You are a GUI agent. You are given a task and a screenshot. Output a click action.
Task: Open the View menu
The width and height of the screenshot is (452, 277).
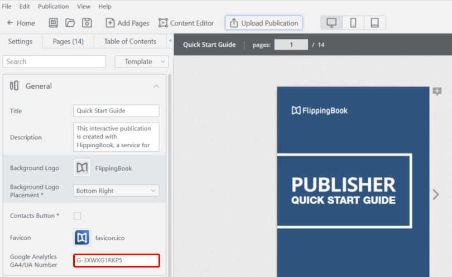tap(84, 6)
